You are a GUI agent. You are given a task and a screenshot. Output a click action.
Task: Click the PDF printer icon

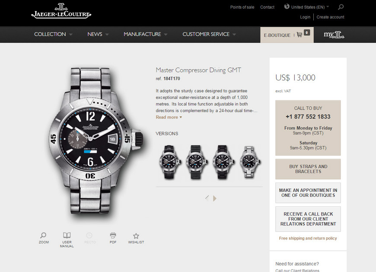tap(113, 235)
